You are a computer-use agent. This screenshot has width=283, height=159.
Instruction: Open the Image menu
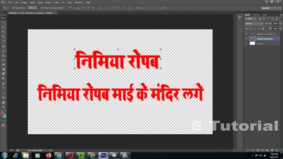(24, 3)
